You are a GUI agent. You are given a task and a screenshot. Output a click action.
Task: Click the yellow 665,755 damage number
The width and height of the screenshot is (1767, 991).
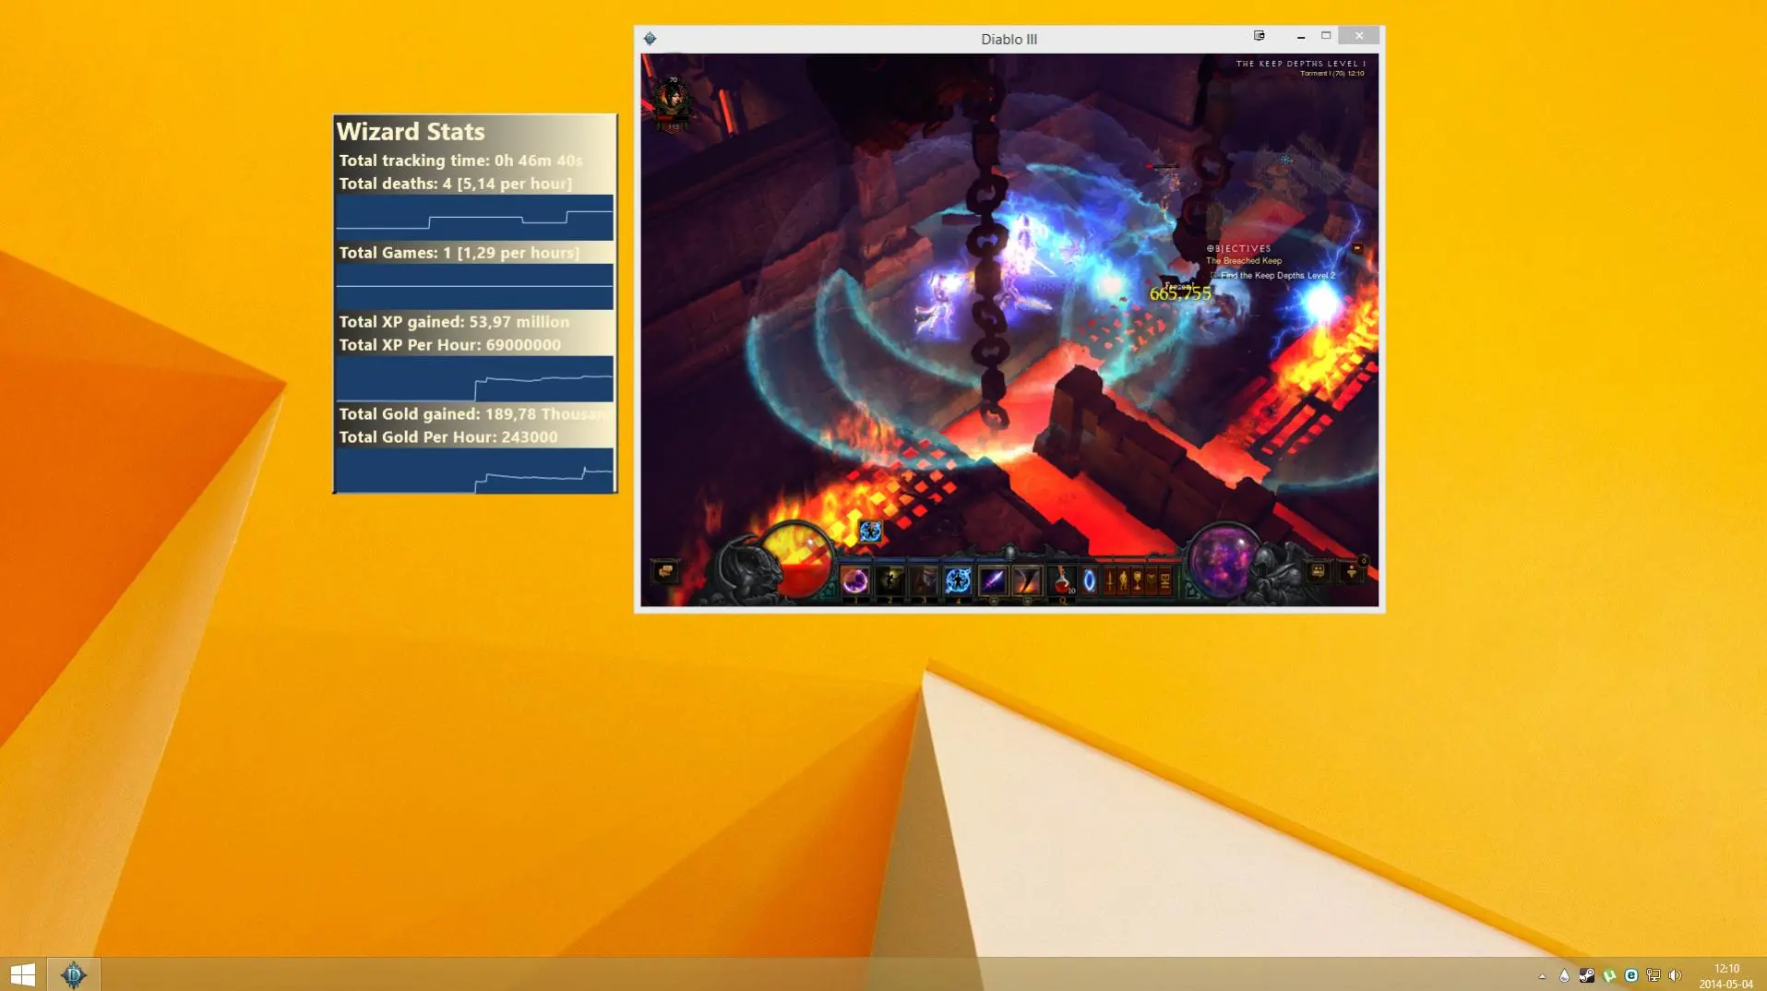[x=1179, y=293]
